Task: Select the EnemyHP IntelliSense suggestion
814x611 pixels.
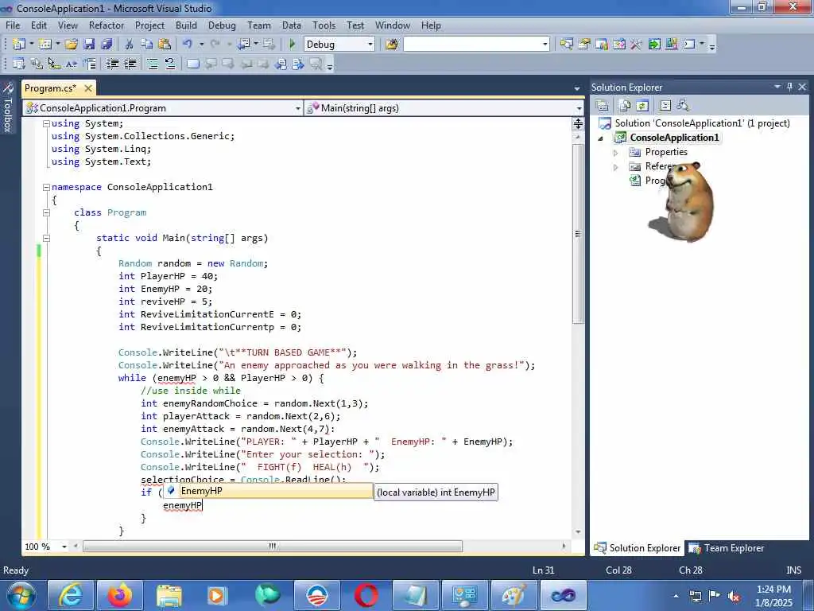Action: pos(269,491)
